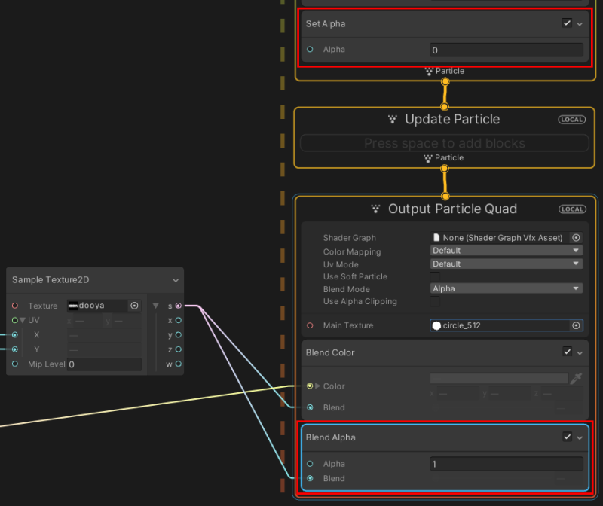Screen dimensions: 603x506
Task: Click the y output port
Action: point(179,334)
